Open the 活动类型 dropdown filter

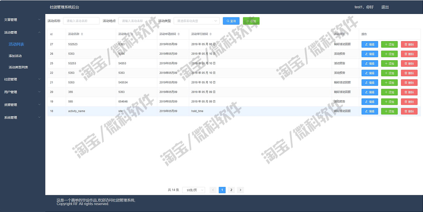pos(197,21)
